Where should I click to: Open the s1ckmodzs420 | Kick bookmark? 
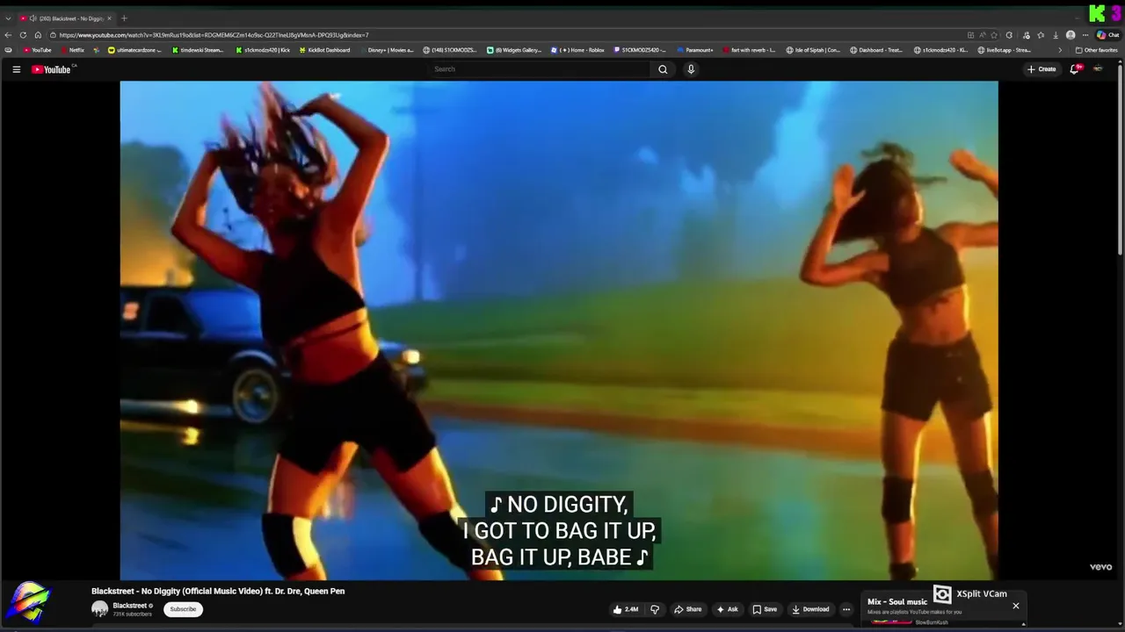tap(263, 50)
